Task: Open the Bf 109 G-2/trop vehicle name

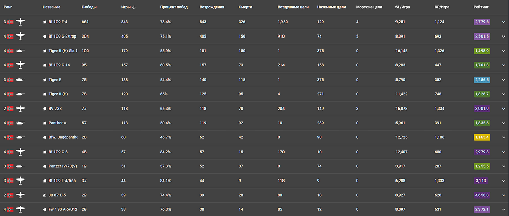Action: 62,37
